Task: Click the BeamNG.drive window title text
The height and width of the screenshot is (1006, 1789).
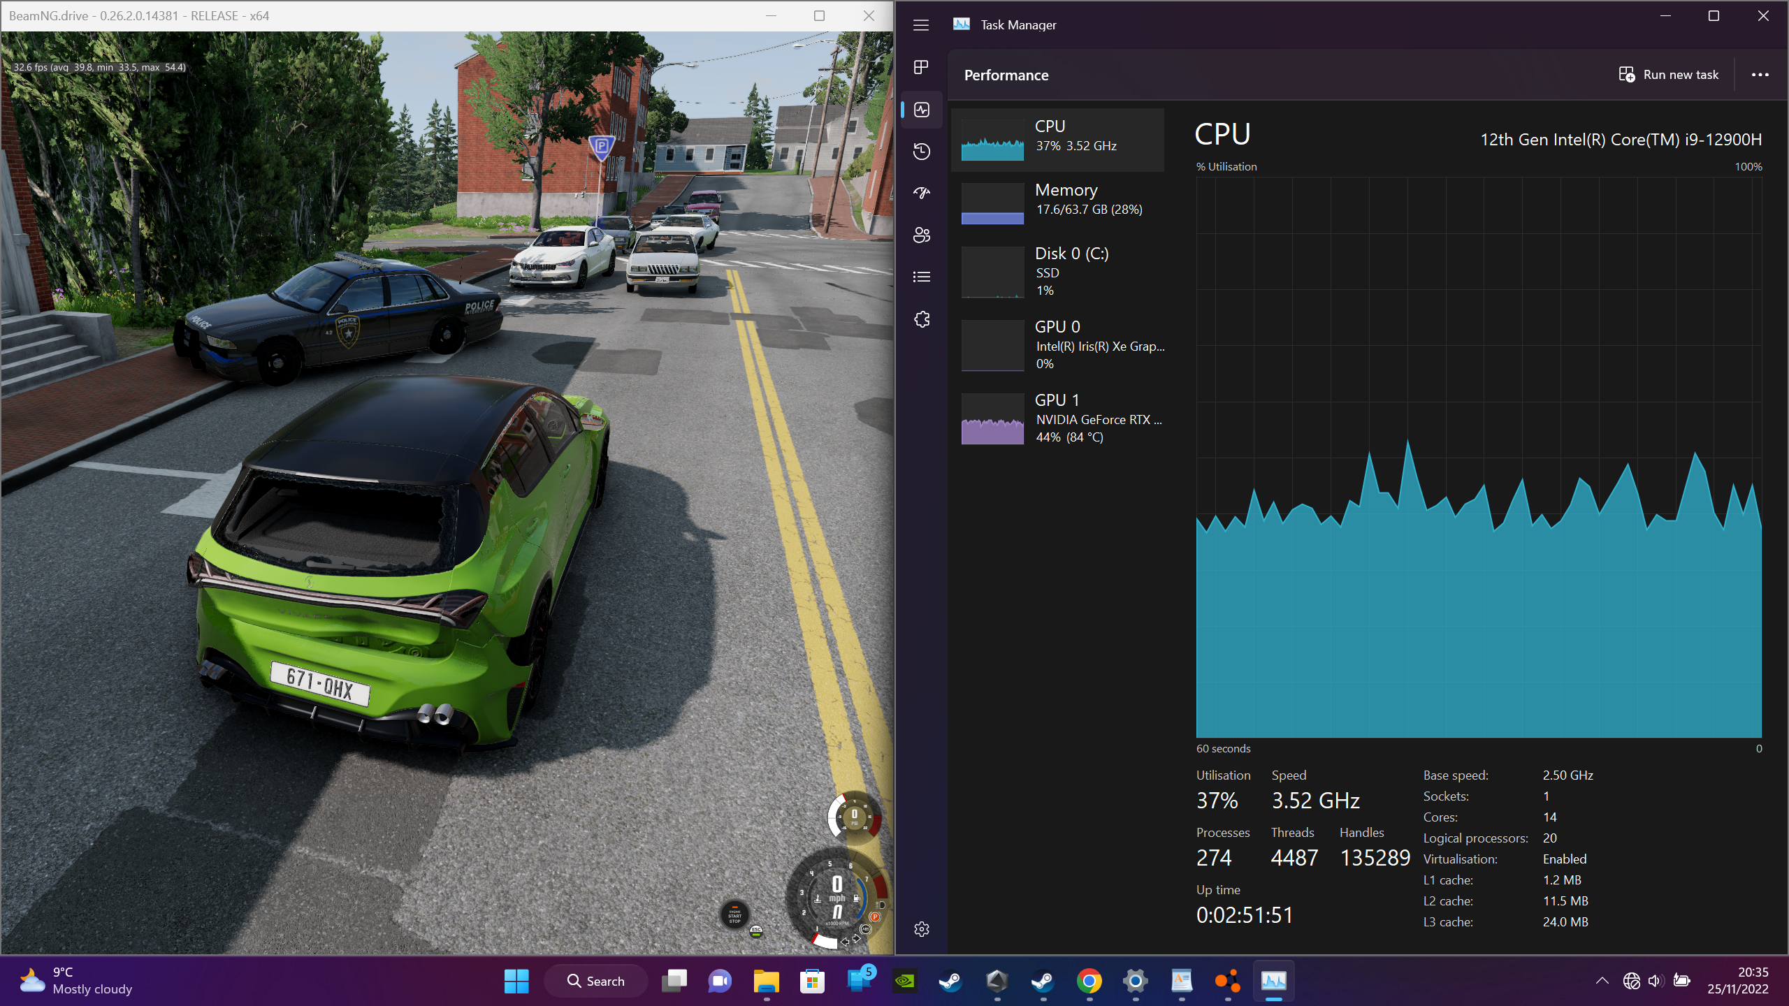Action: coord(139,16)
